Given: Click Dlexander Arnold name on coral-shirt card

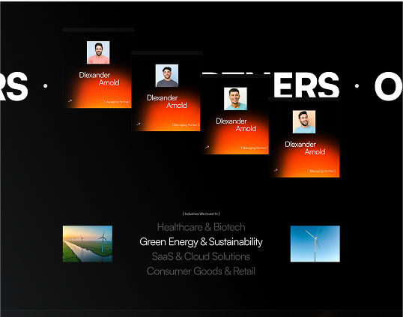Looking at the screenshot, I should (99, 79).
